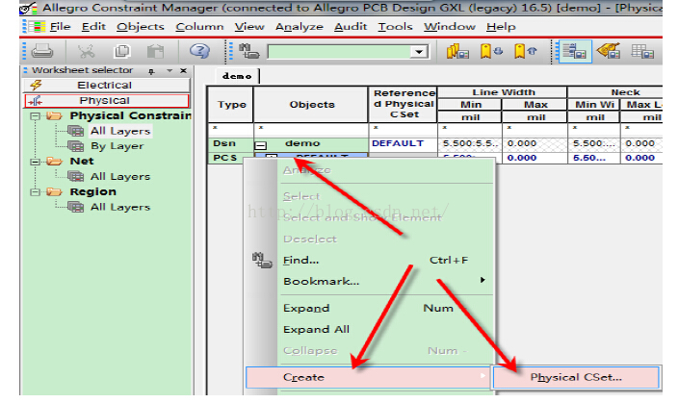This screenshot has width=678, height=403.
Task: Click the Paste clipboard icon
Action: click(x=156, y=51)
